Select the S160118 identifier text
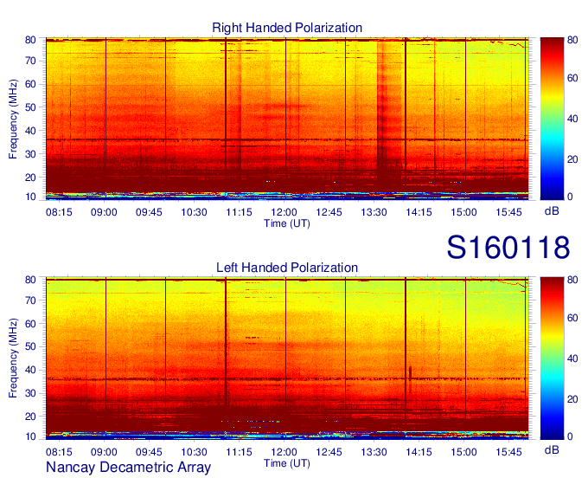This screenshot has width=588, height=478. tap(508, 247)
